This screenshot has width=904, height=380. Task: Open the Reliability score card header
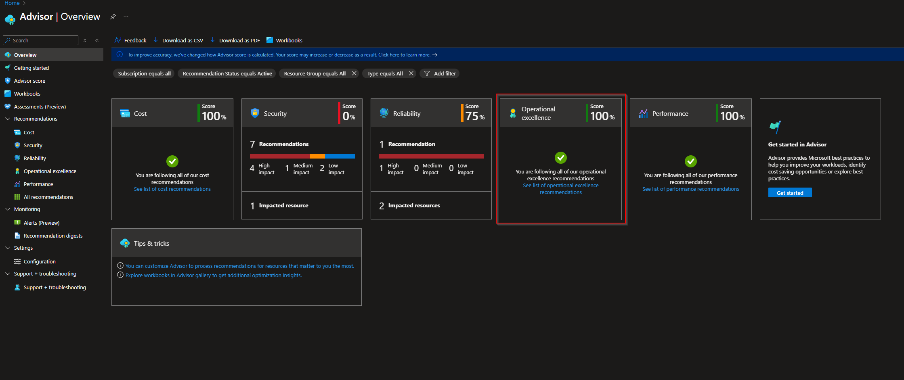point(431,113)
